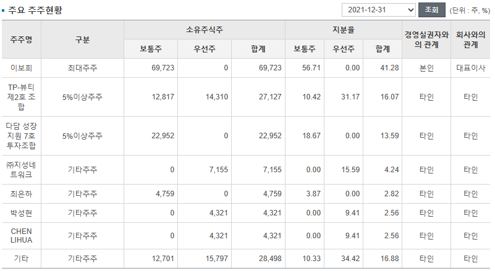This screenshot has height=271, width=495.
Task: Select shareholder TP-뷰티 제2호 조합
Action: click(21, 97)
